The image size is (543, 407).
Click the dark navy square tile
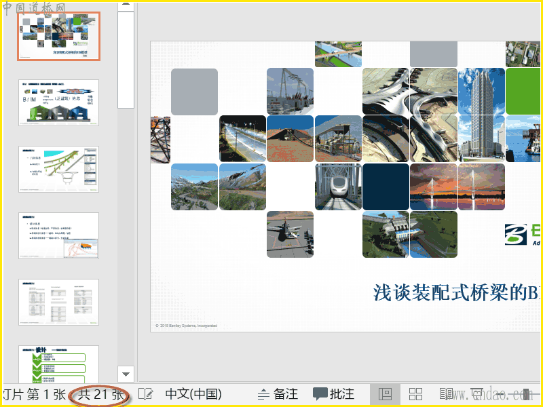tap(386, 187)
